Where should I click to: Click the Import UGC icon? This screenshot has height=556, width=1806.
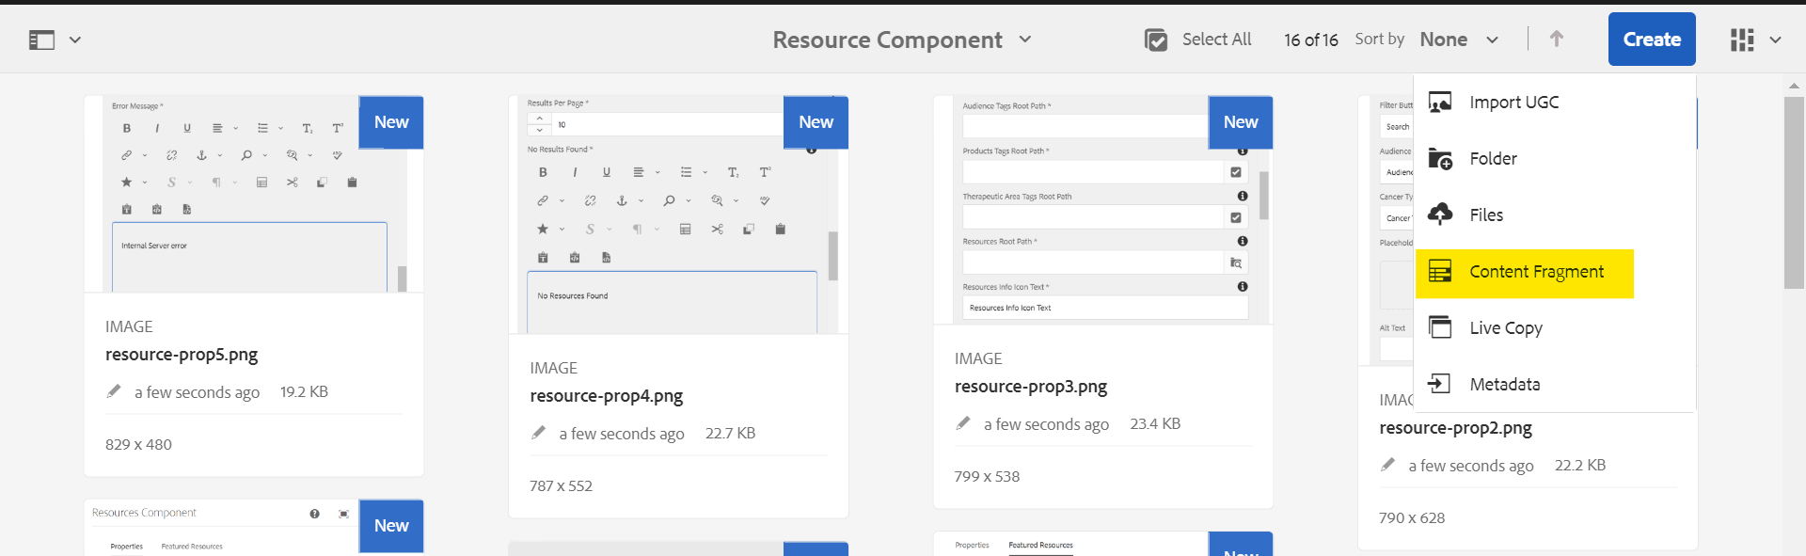[1440, 102]
